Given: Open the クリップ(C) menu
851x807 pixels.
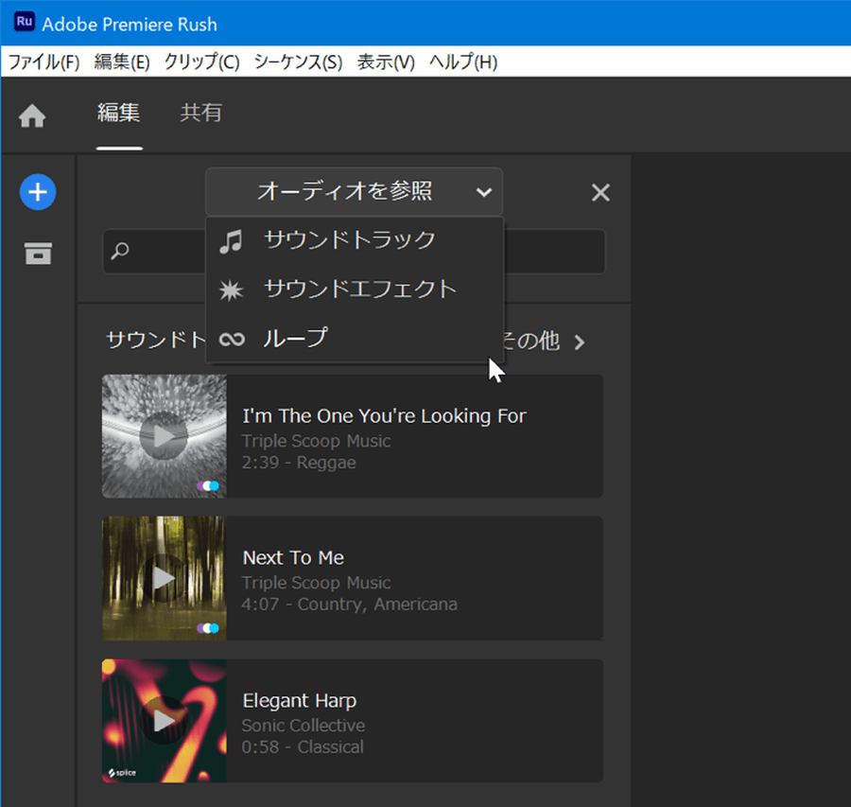Looking at the screenshot, I should (x=202, y=61).
